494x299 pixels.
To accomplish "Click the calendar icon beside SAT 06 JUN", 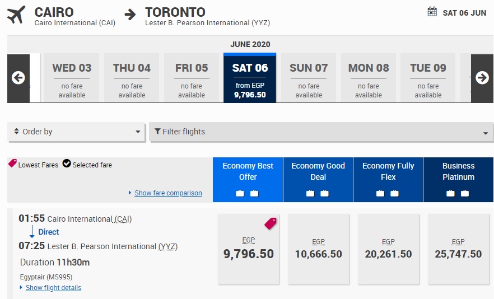I will click(x=432, y=12).
